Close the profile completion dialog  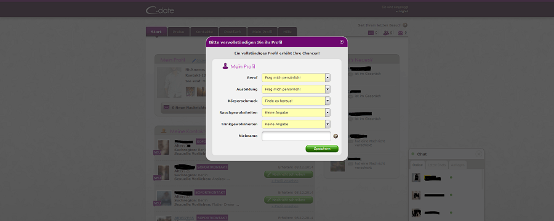tap(342, 42)
